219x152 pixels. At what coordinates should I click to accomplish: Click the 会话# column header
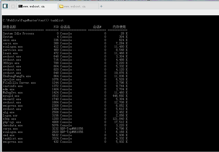click(97, 27)
